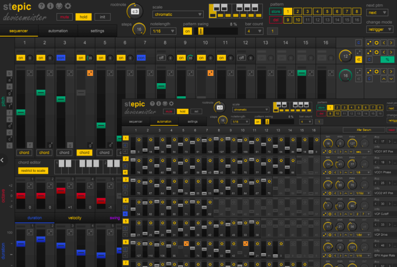Open 1/16d dropdown on VCO2 WT Pos lane
397x267 pixels.
(x=362, y=193)
